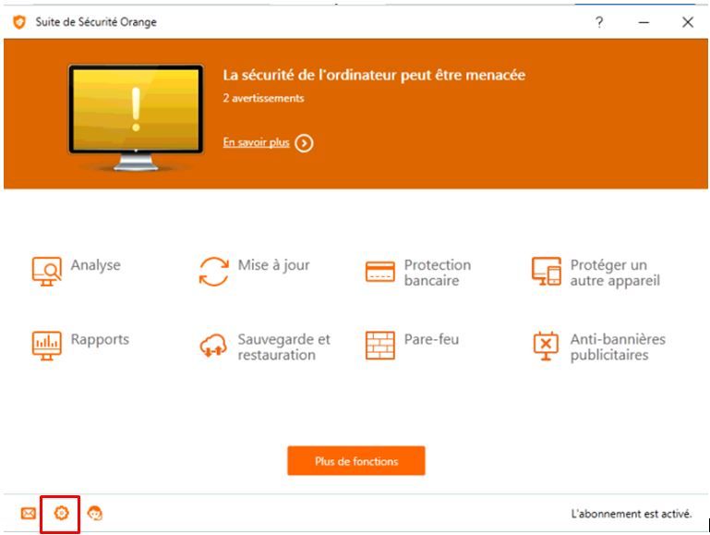
Task: Click the 2 avertissements text
Action: click(263, 98)
